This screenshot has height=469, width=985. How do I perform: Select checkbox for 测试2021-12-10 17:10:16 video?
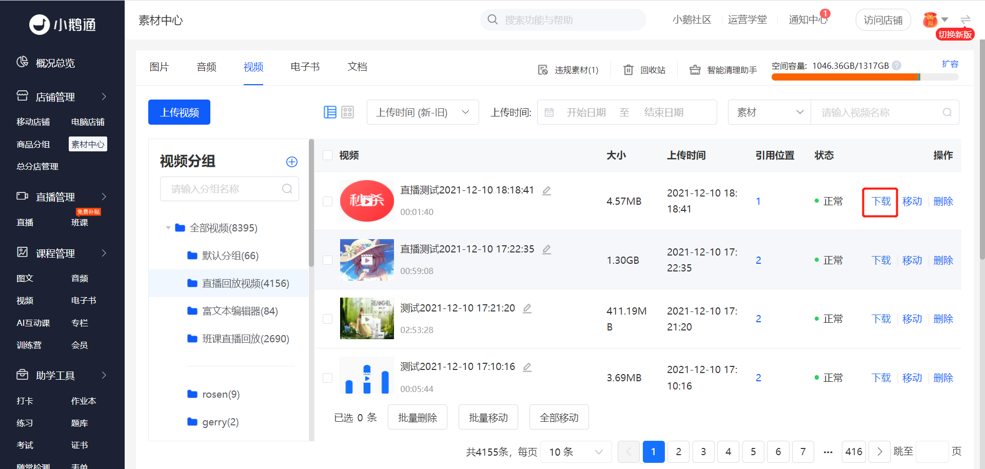click(x=327, y=378)
